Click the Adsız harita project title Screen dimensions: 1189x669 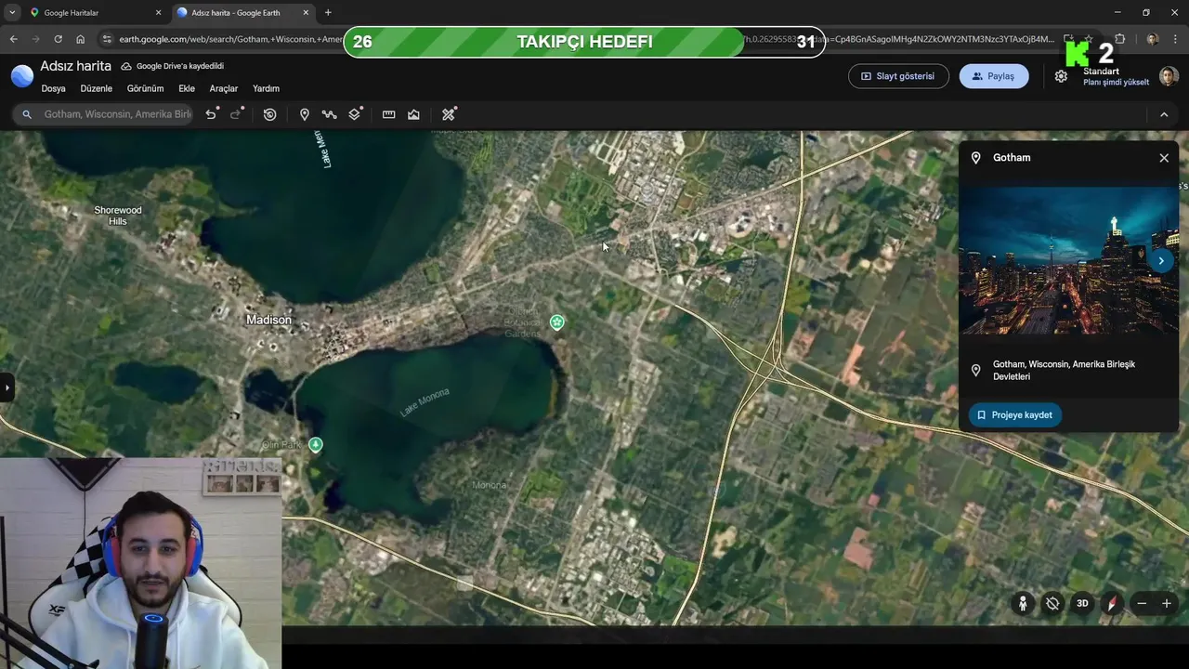tap(75, 66)
